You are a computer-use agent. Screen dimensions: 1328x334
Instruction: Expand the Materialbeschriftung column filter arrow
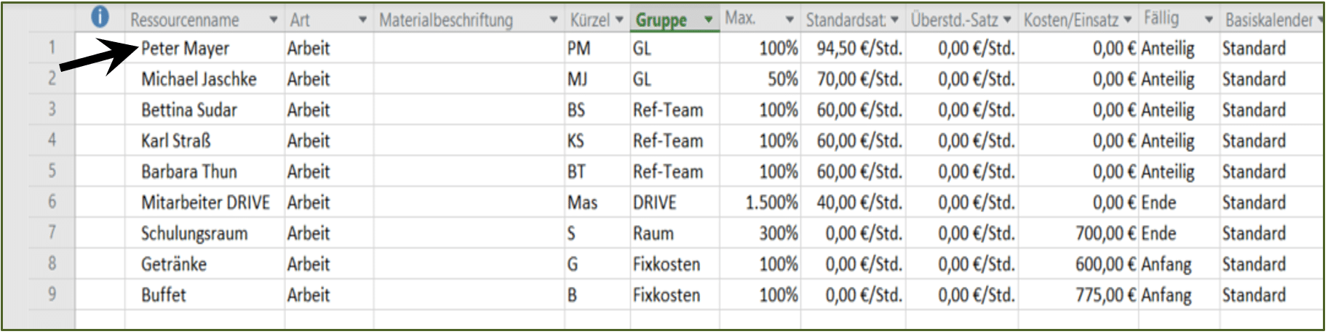(554, 20)
